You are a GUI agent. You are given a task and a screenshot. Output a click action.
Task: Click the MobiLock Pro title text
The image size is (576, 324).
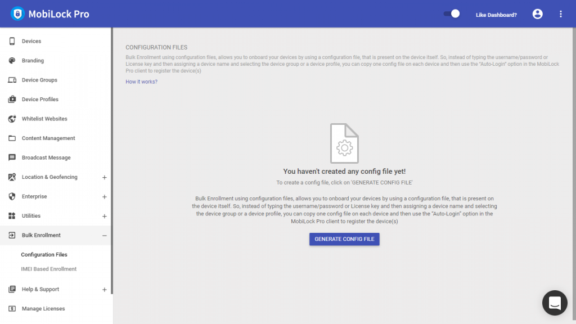point(58,14)
